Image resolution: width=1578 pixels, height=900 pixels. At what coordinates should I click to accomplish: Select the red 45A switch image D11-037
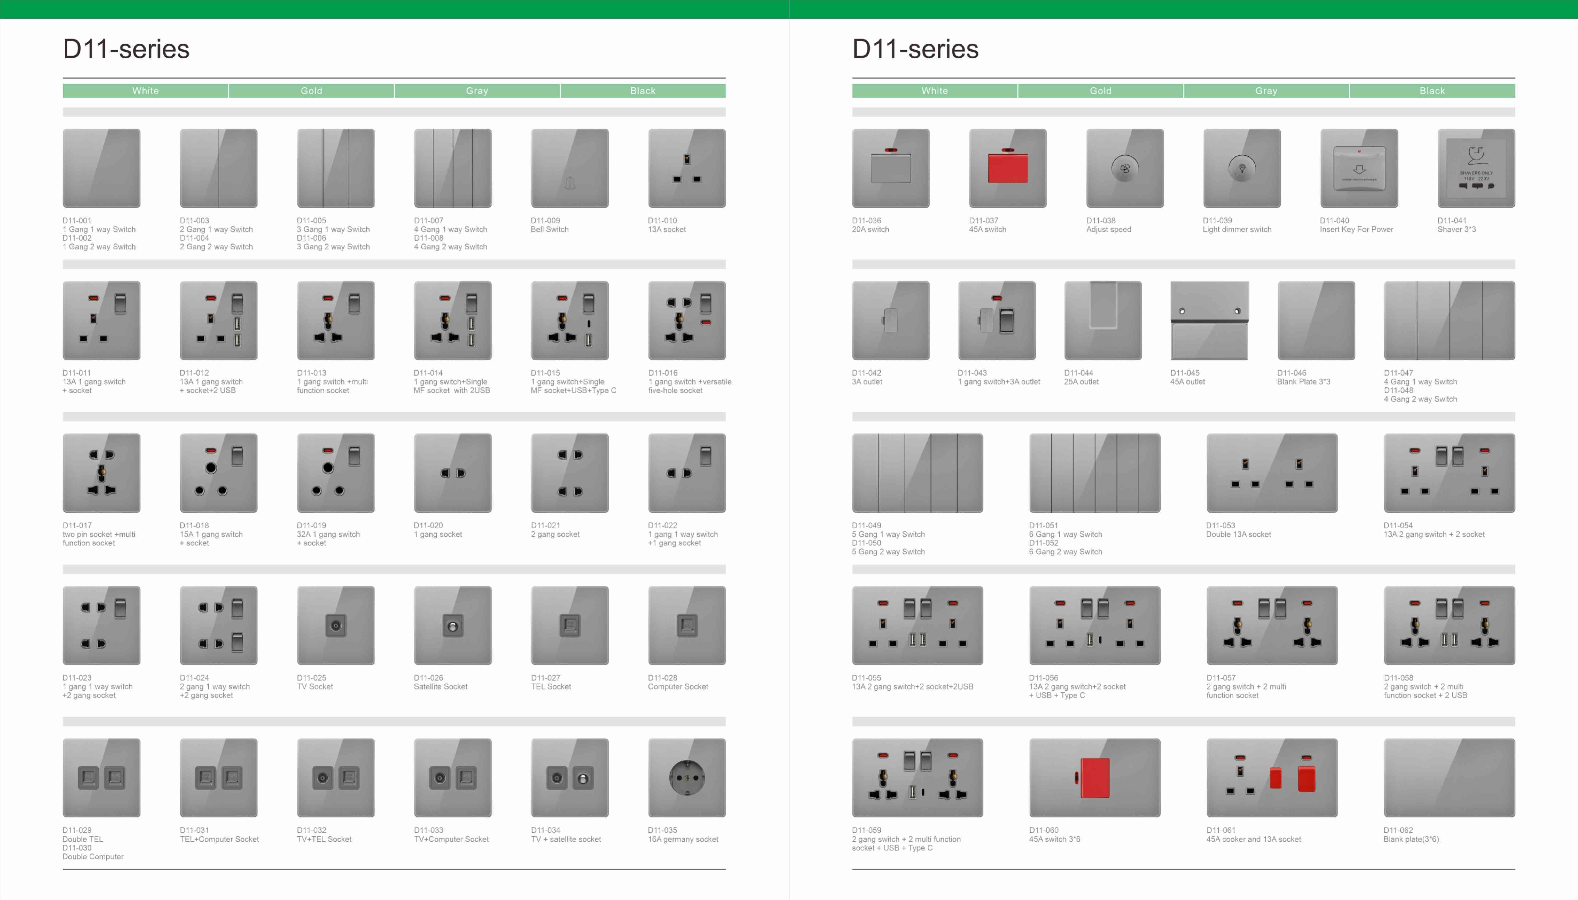point(1008,168)
